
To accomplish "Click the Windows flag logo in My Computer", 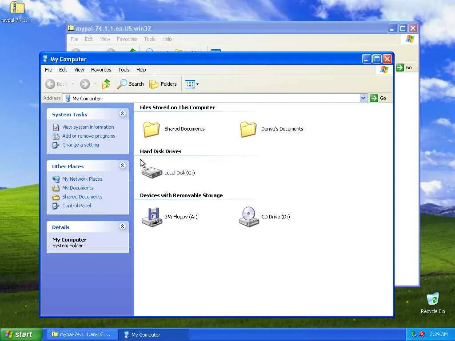I will click(x=384, y=70).
